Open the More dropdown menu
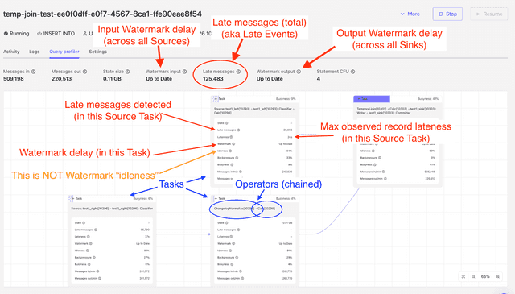515x294 pixels. click(410, 14)
